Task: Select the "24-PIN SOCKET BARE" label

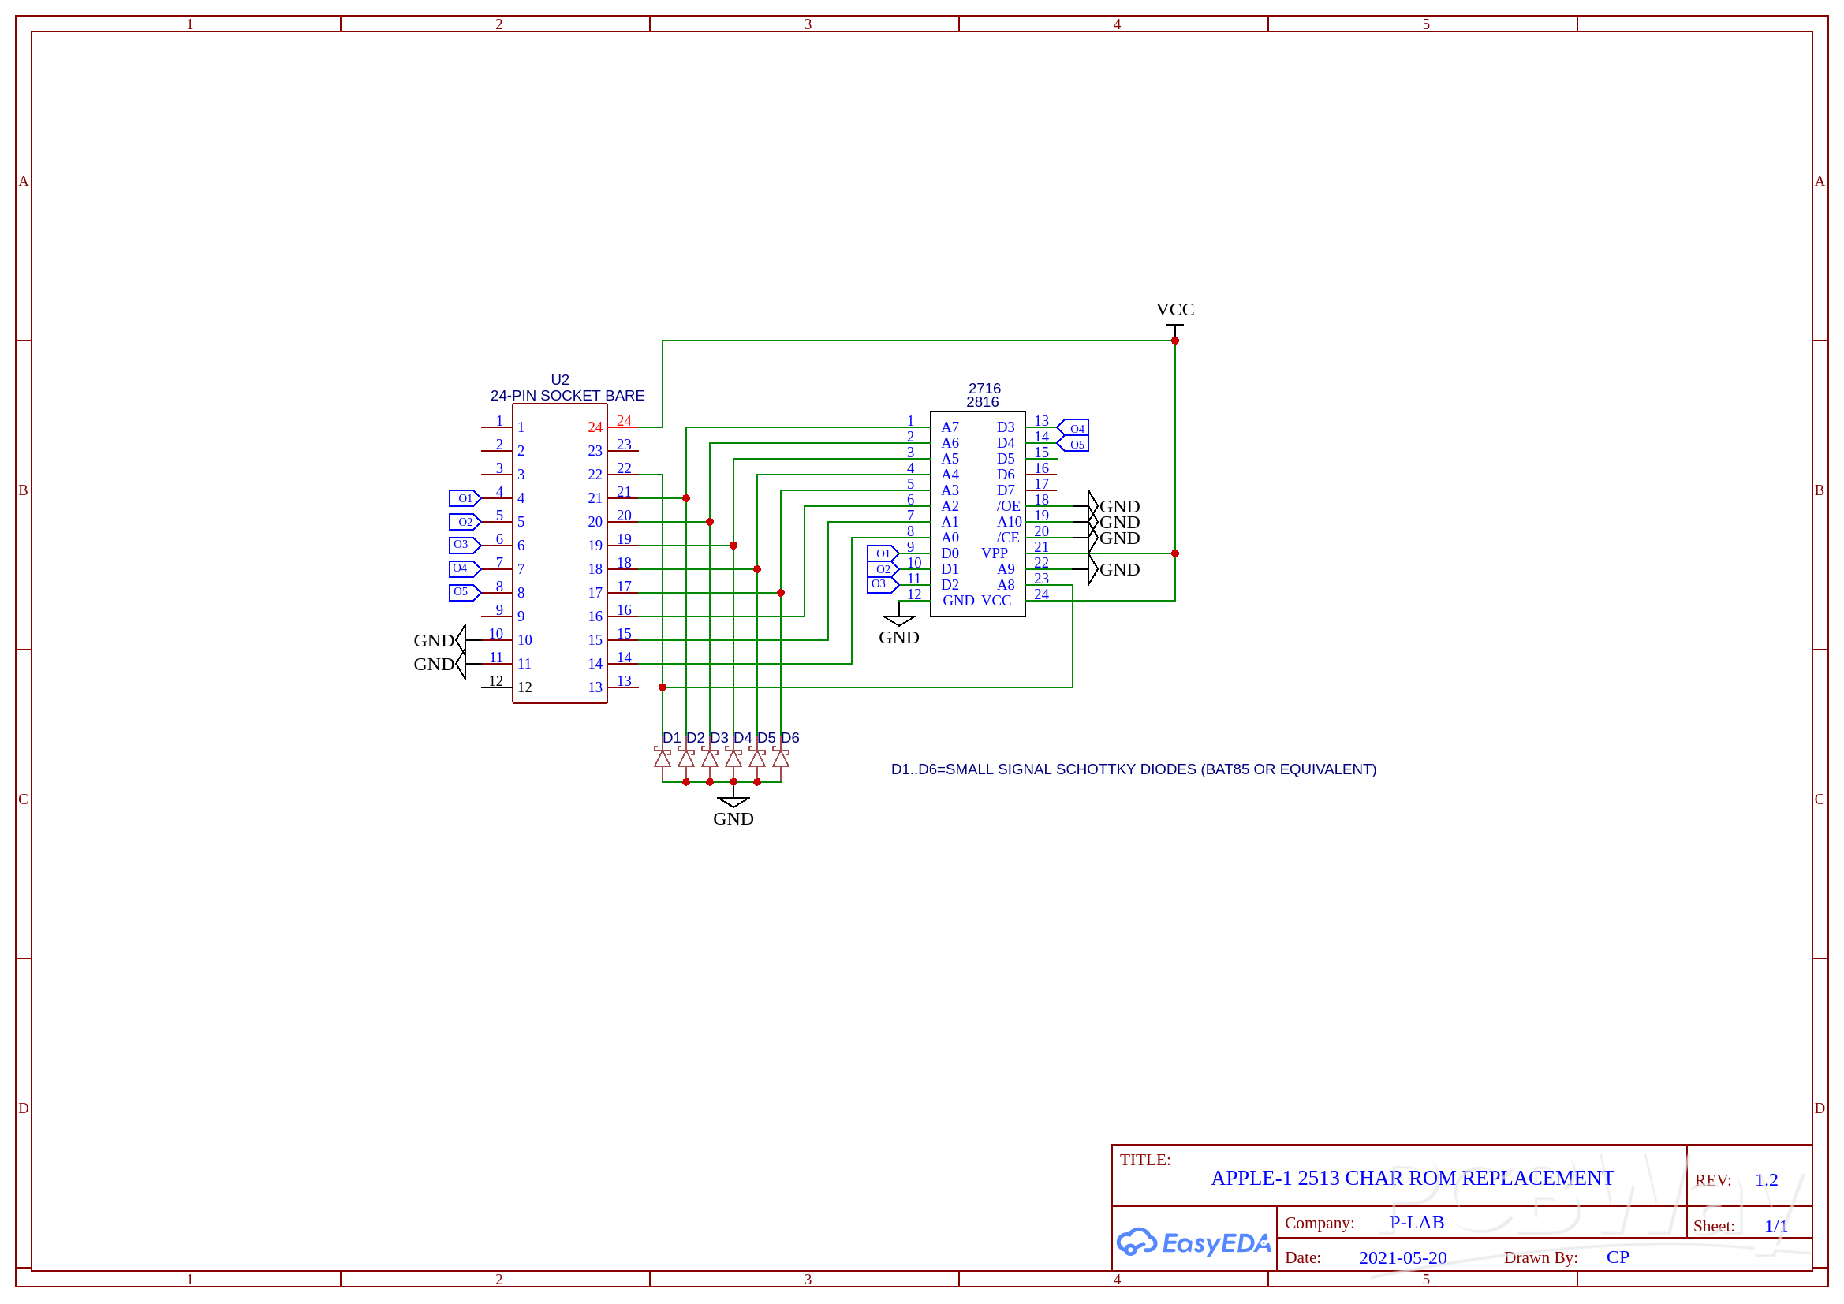Action: point(568,396)
